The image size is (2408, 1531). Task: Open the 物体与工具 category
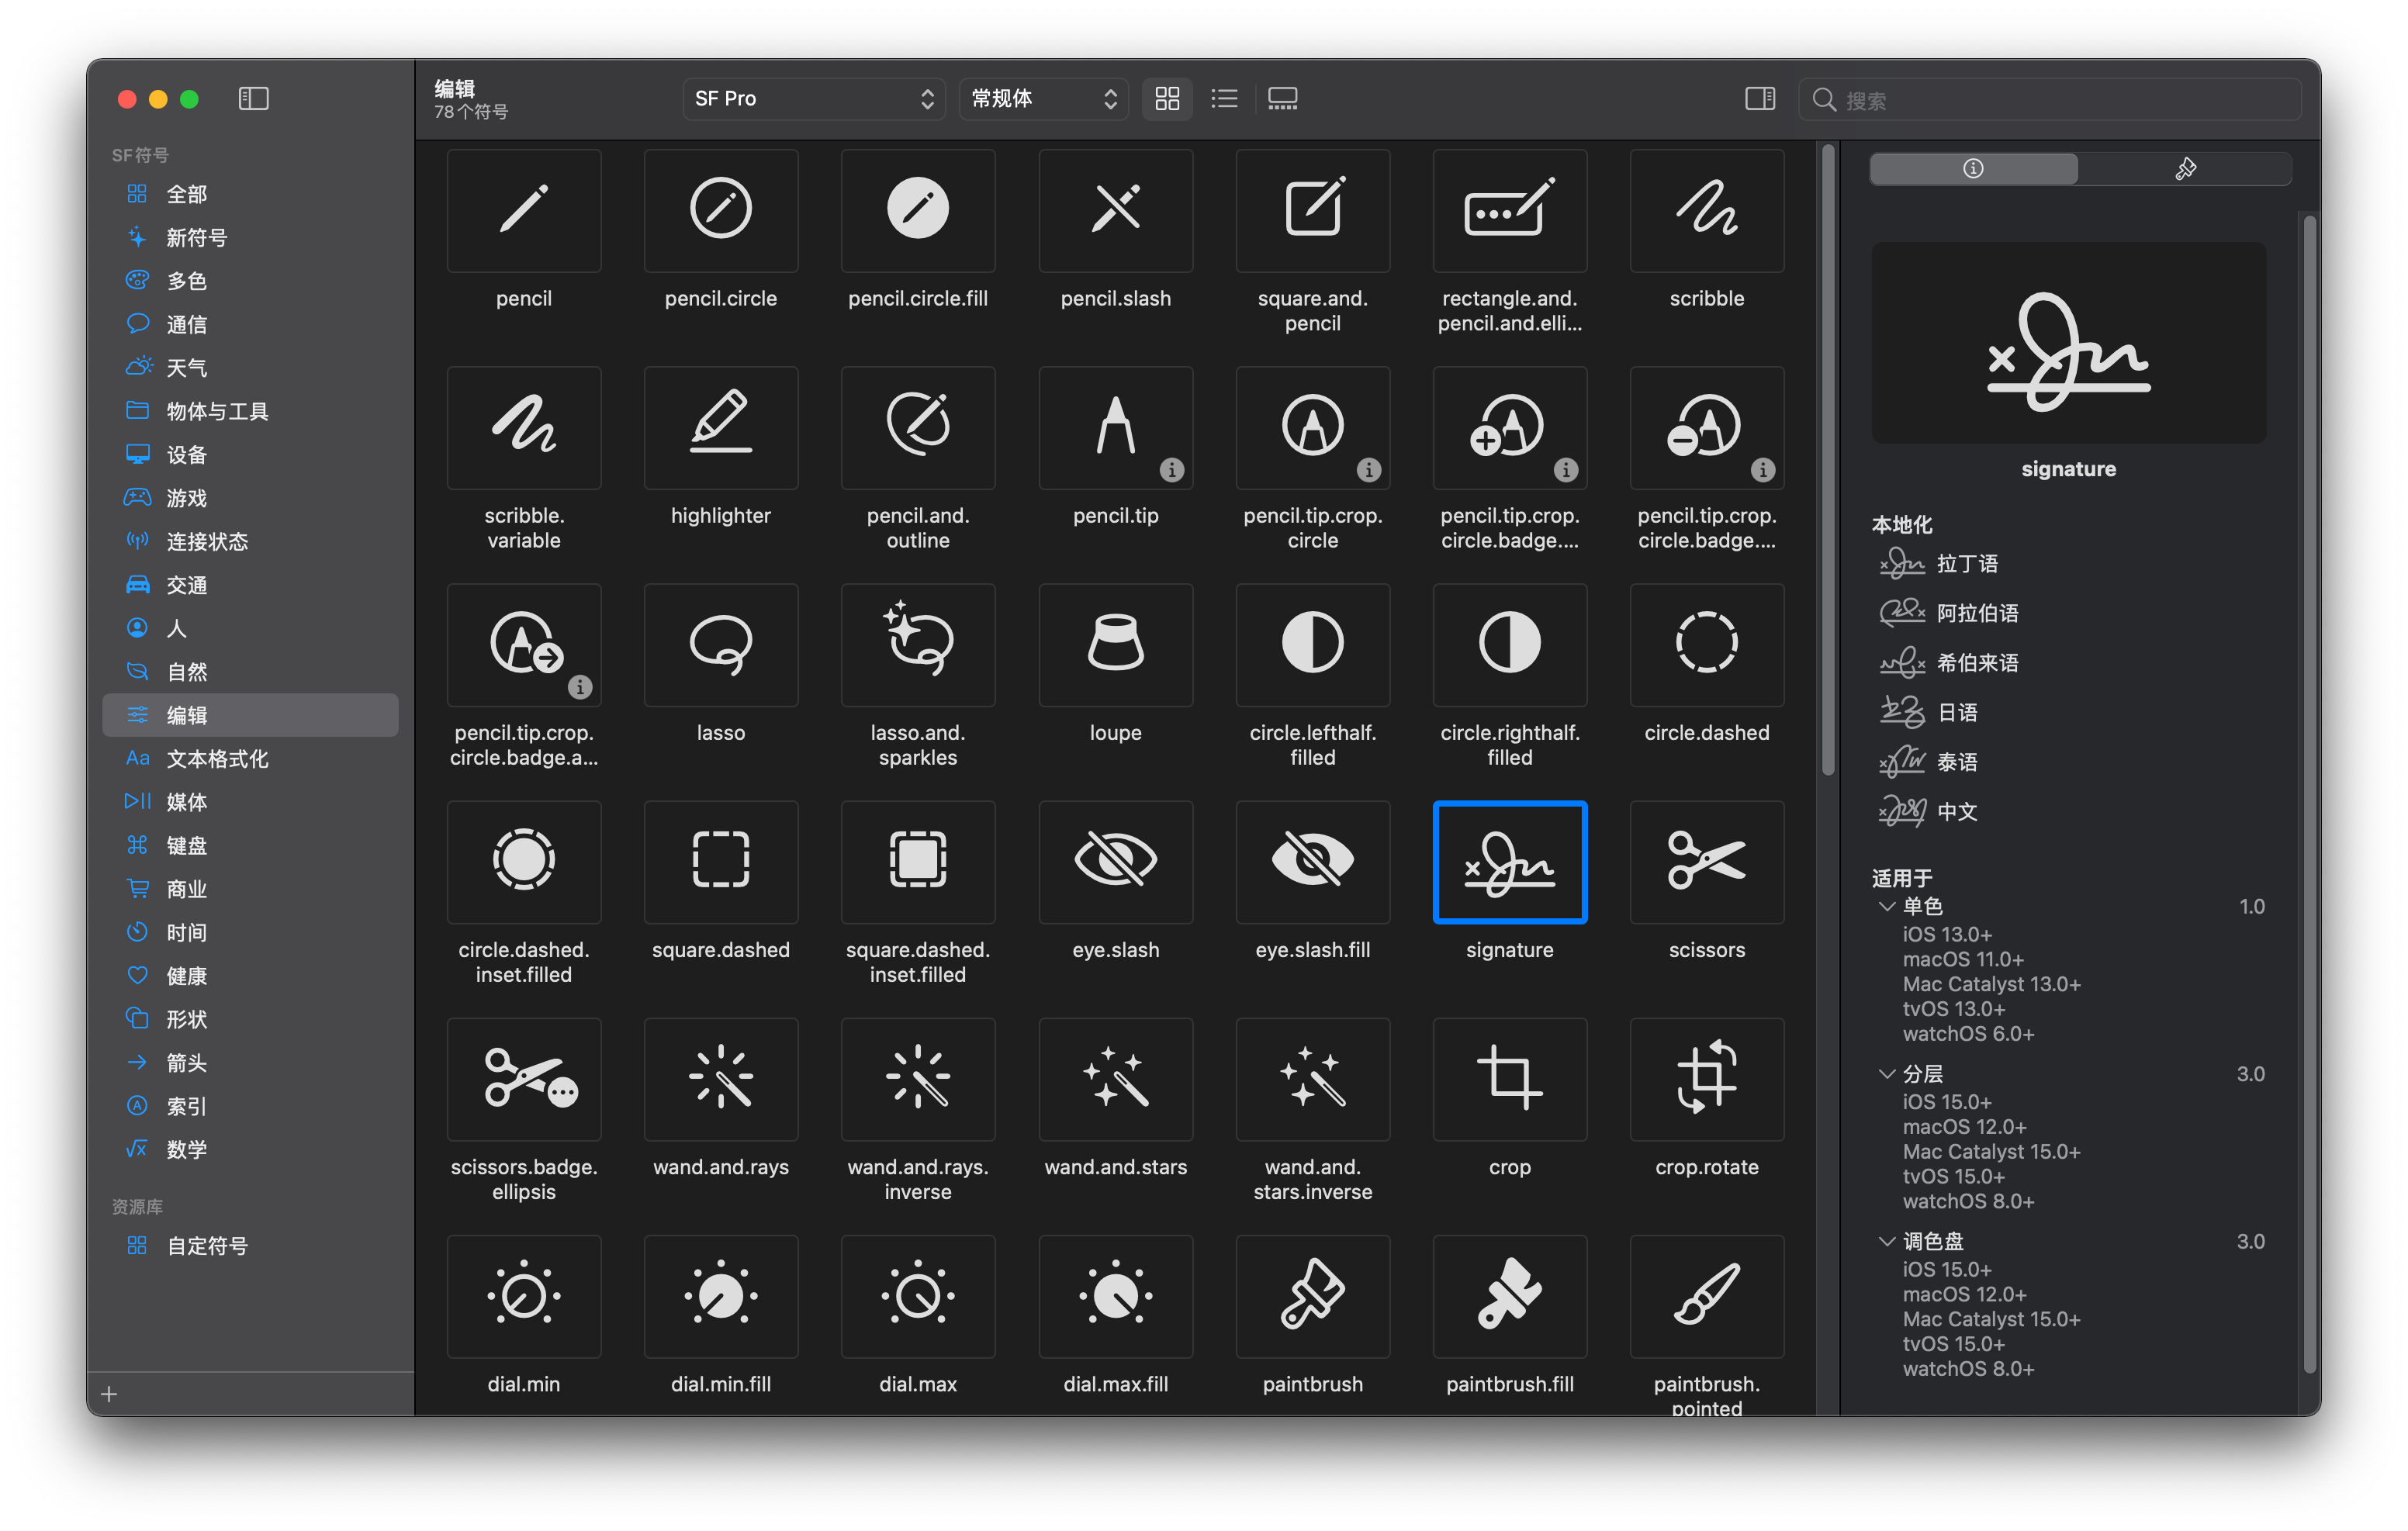coord(250,411)
